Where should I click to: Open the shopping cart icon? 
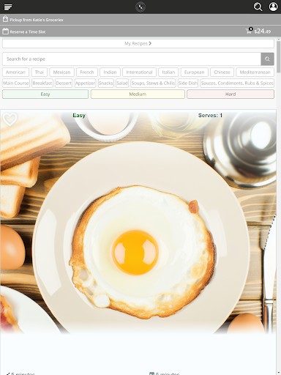[x=249, y=31]
